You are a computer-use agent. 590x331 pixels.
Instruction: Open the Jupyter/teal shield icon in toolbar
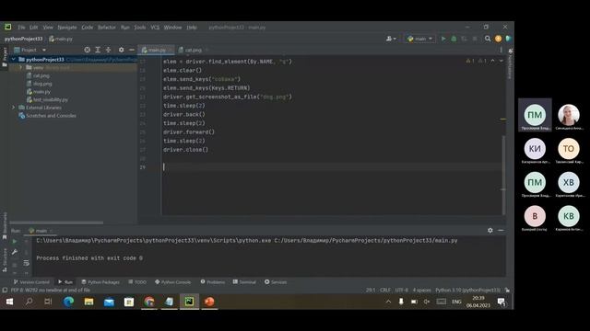pyautogui.click(x=508, y=39)
